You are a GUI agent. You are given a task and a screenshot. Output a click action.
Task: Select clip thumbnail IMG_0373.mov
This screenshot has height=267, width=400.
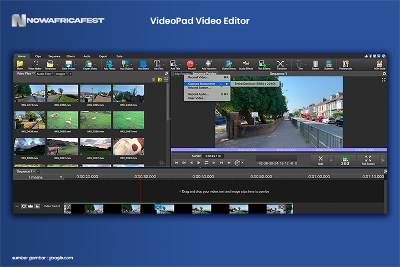coord(29,93)
